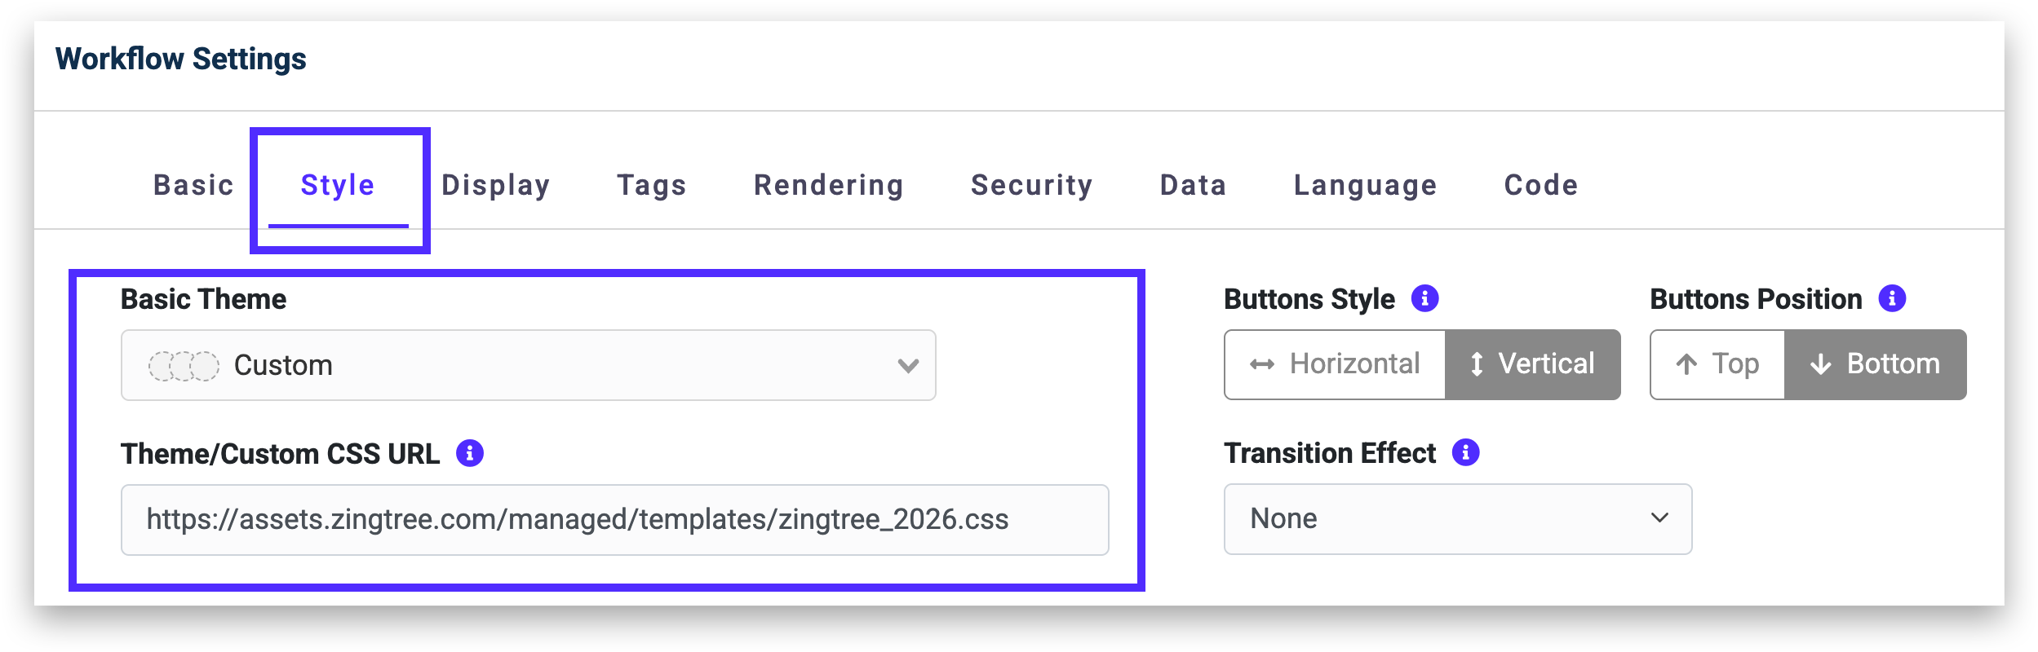The height and width of the screenshot is (652, 2038).
Task: Open the Data settings tab
Action: [1193, 186]
